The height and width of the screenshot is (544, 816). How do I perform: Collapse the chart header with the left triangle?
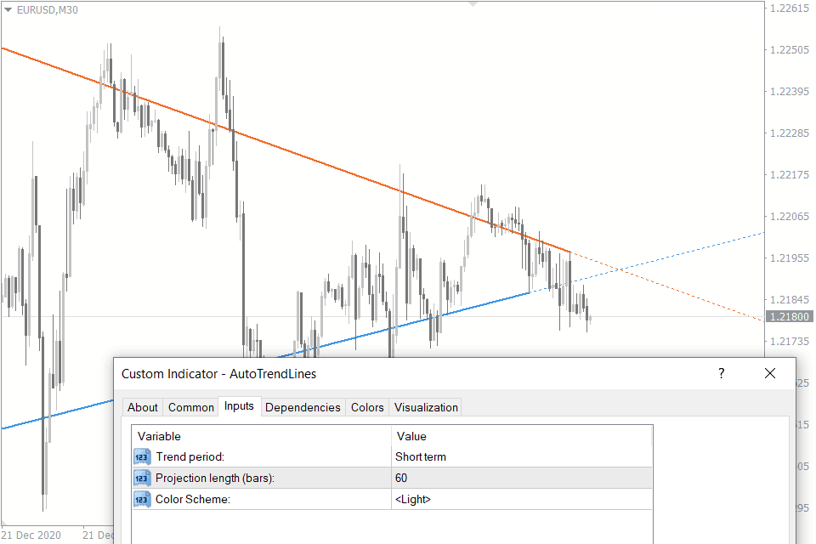tap(8, 10)
